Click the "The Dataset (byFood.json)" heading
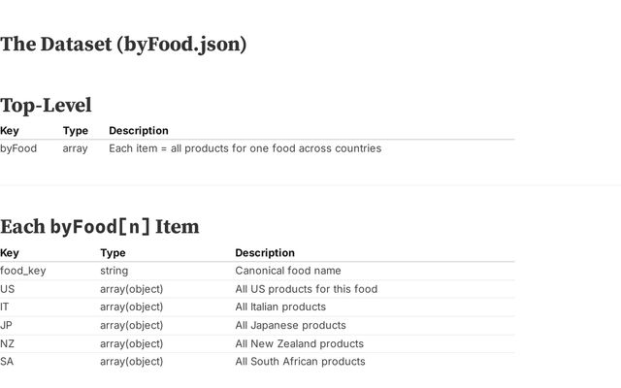 tap(123, 45)
